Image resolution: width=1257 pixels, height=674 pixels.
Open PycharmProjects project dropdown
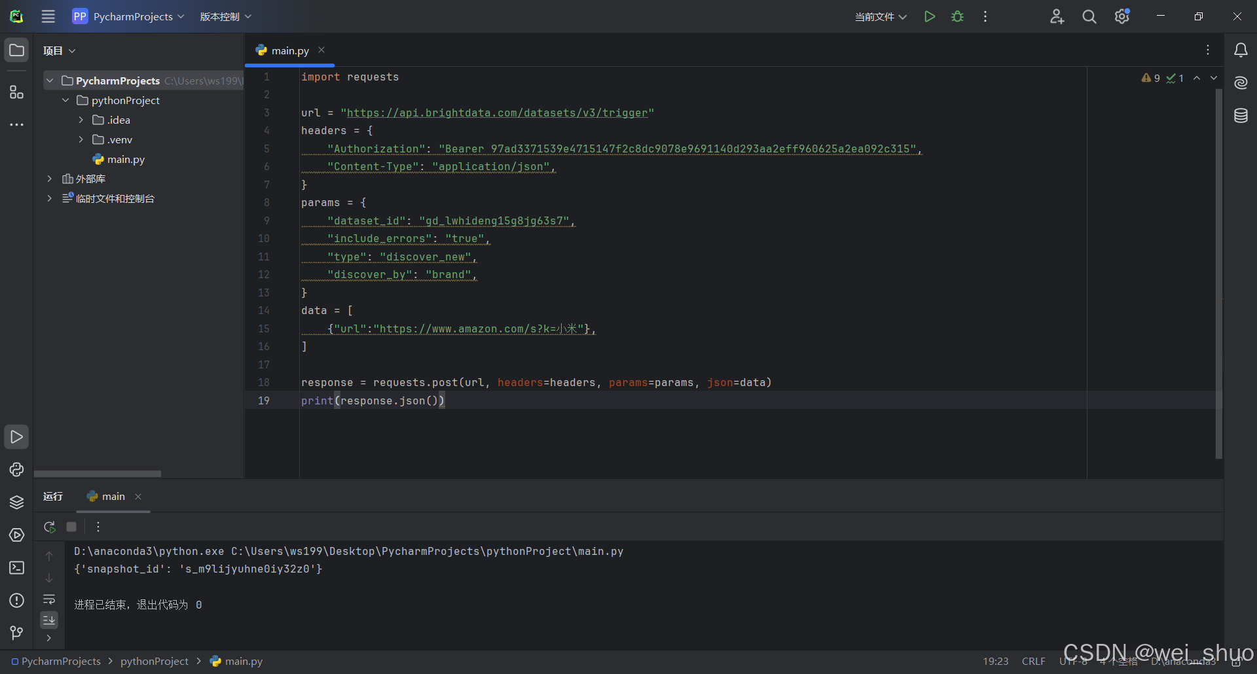128,16
